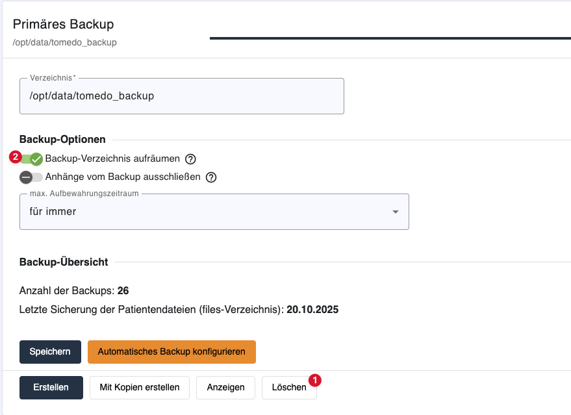Click the dark horizontal bar at the top
This screenshot has width=571, height=415.
point(390,38)
